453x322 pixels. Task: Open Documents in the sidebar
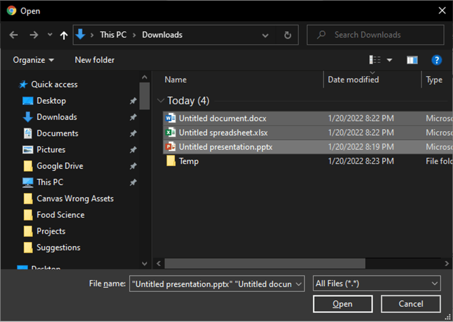point(57,134)
